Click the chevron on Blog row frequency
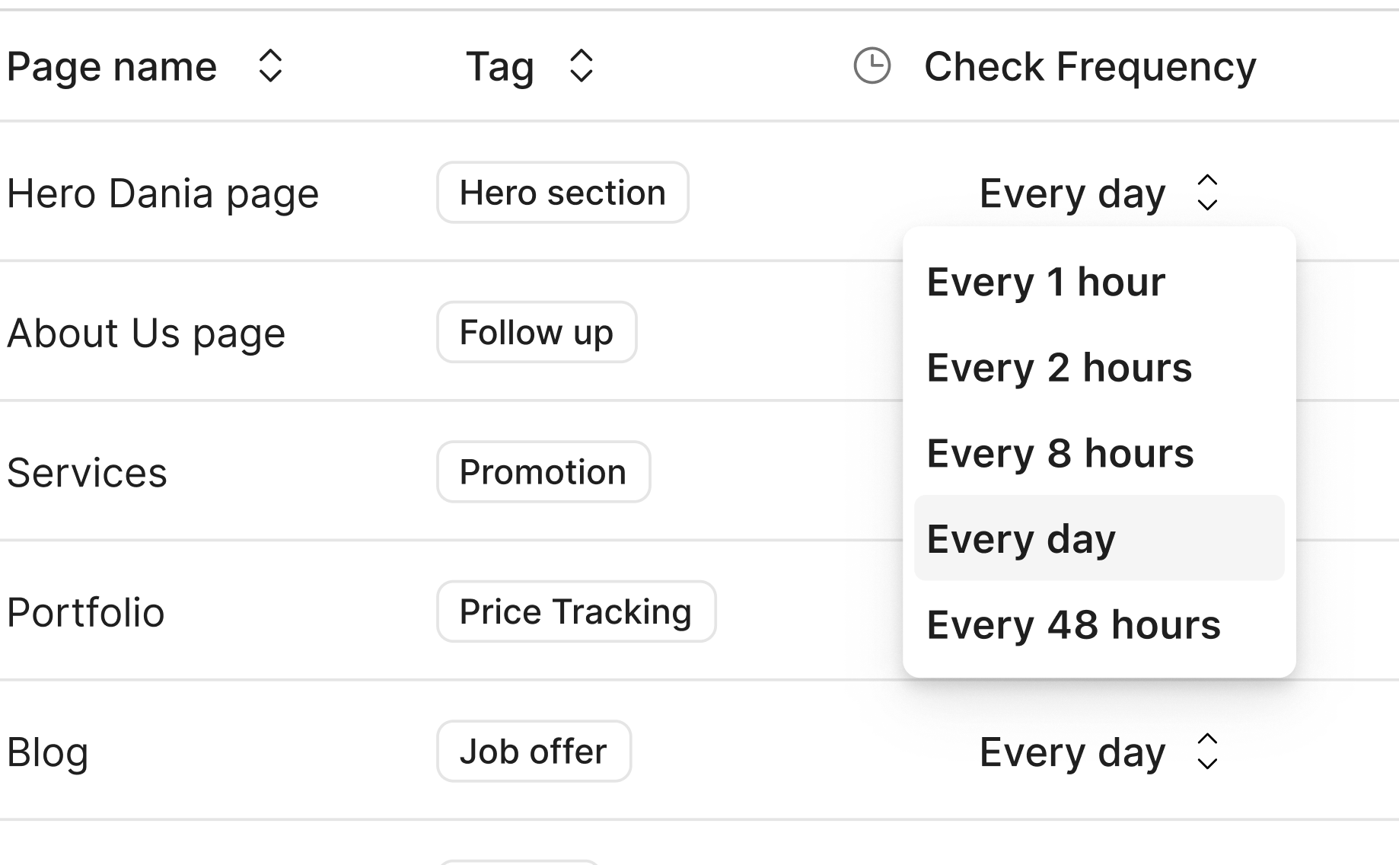 tap(1209, 752)
